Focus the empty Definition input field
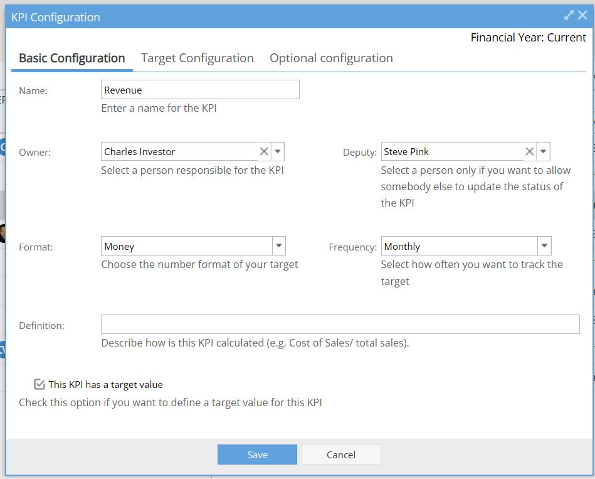Viewport: 595px width, 479px height. click(x=340, y=324)
